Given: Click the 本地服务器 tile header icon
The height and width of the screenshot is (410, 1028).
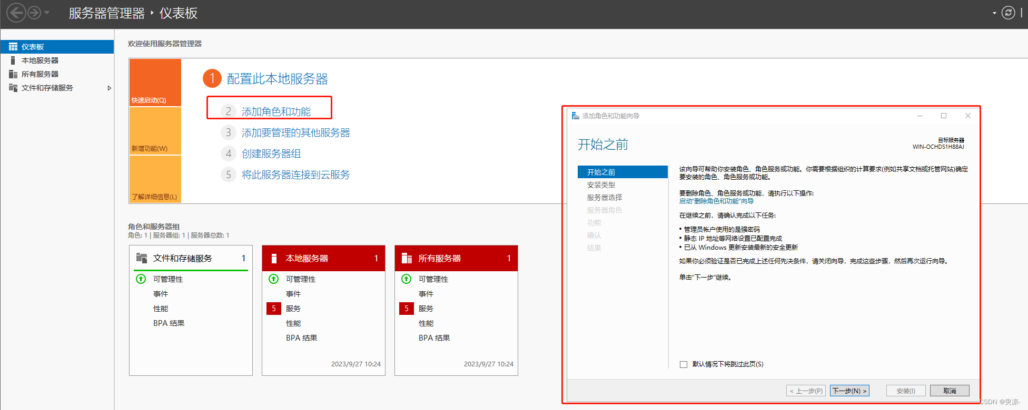Looking at the screenshot, I should (274, 258).
